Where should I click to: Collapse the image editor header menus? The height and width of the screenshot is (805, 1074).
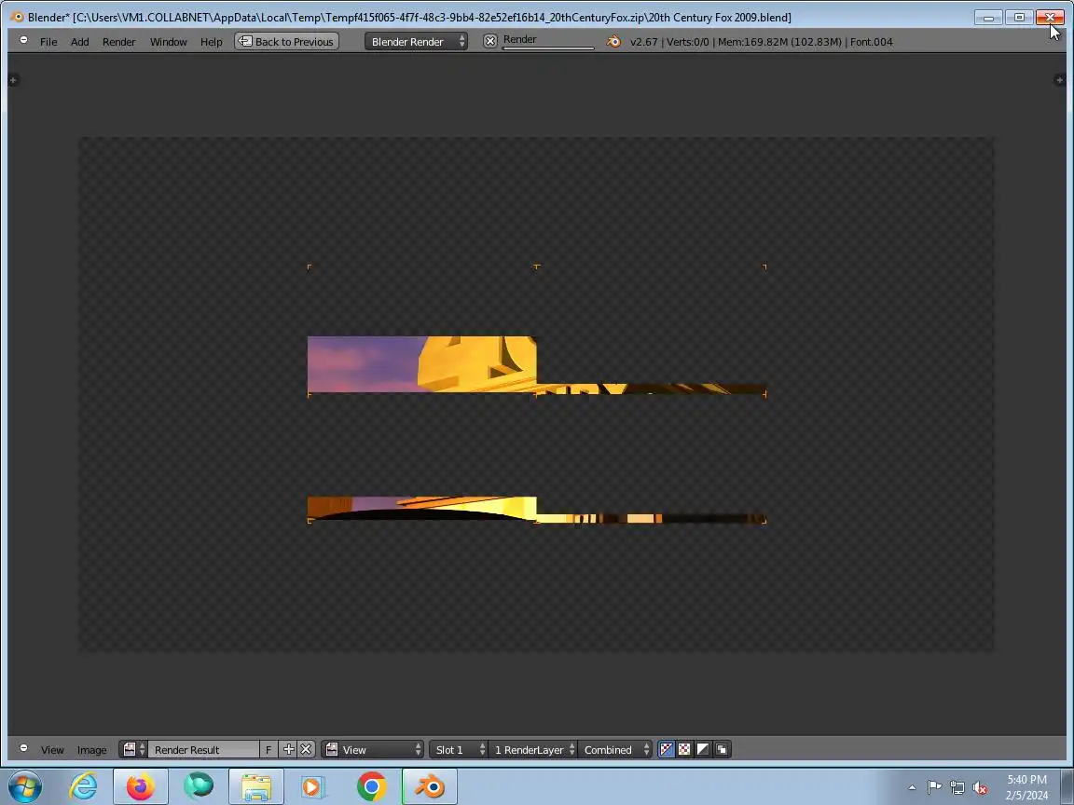pos(24,748)
